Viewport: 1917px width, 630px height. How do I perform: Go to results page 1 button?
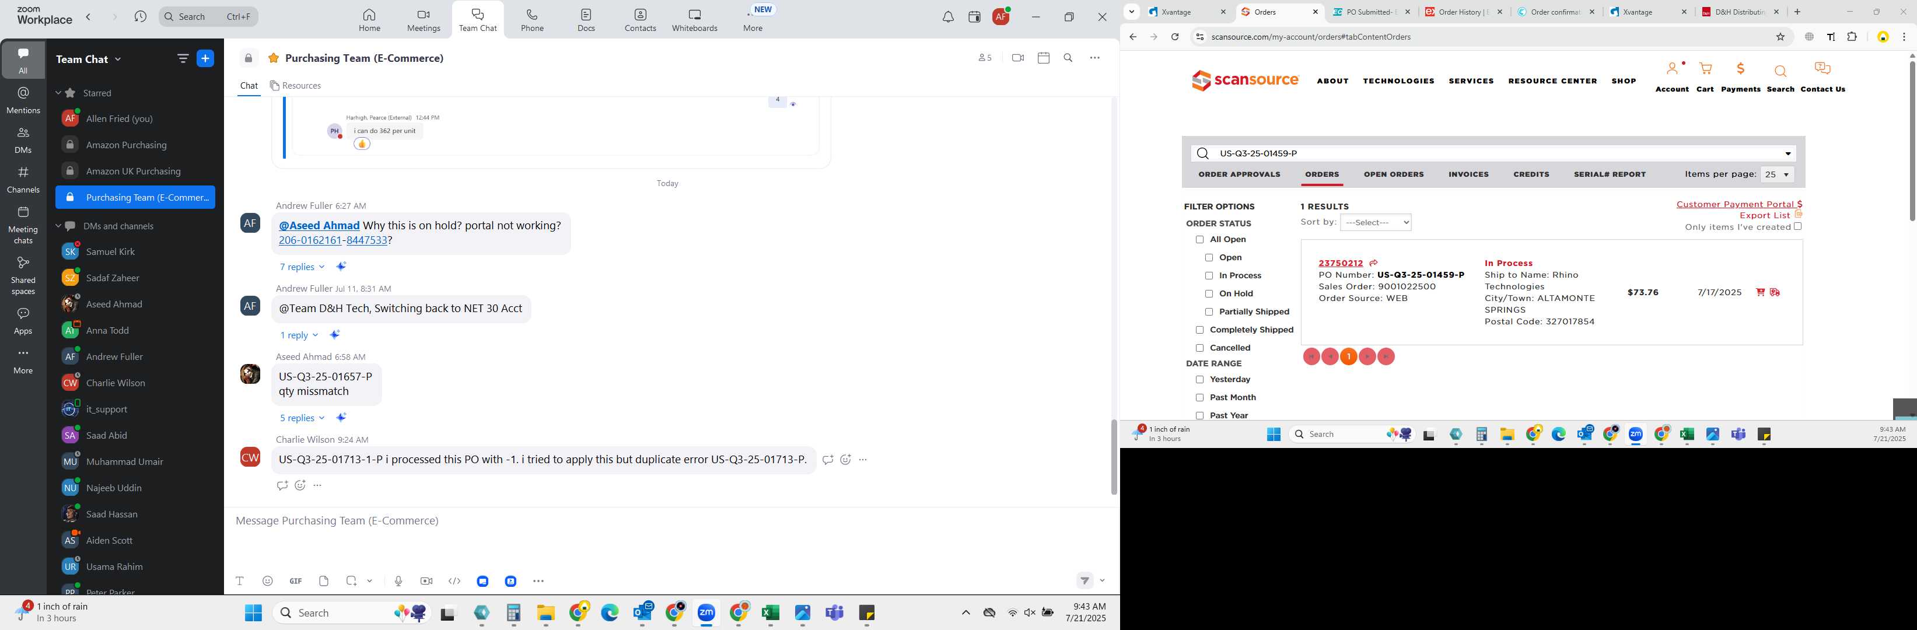[x=1348, y=357]
